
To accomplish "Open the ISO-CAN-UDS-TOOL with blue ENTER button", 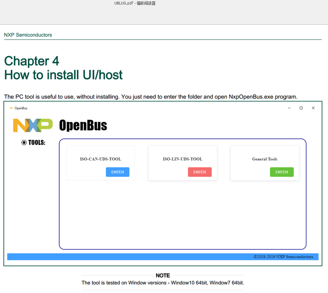I will tap(118, 172).
